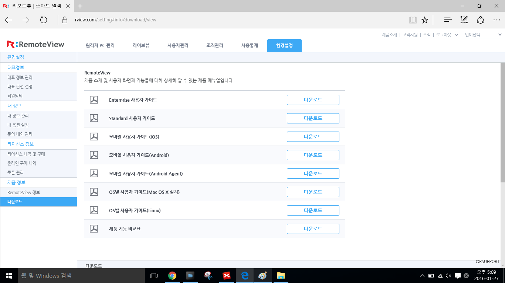Launch Chrome from the taskbar
The height and width of the screenshot is (283, 505).
(172, 276)
